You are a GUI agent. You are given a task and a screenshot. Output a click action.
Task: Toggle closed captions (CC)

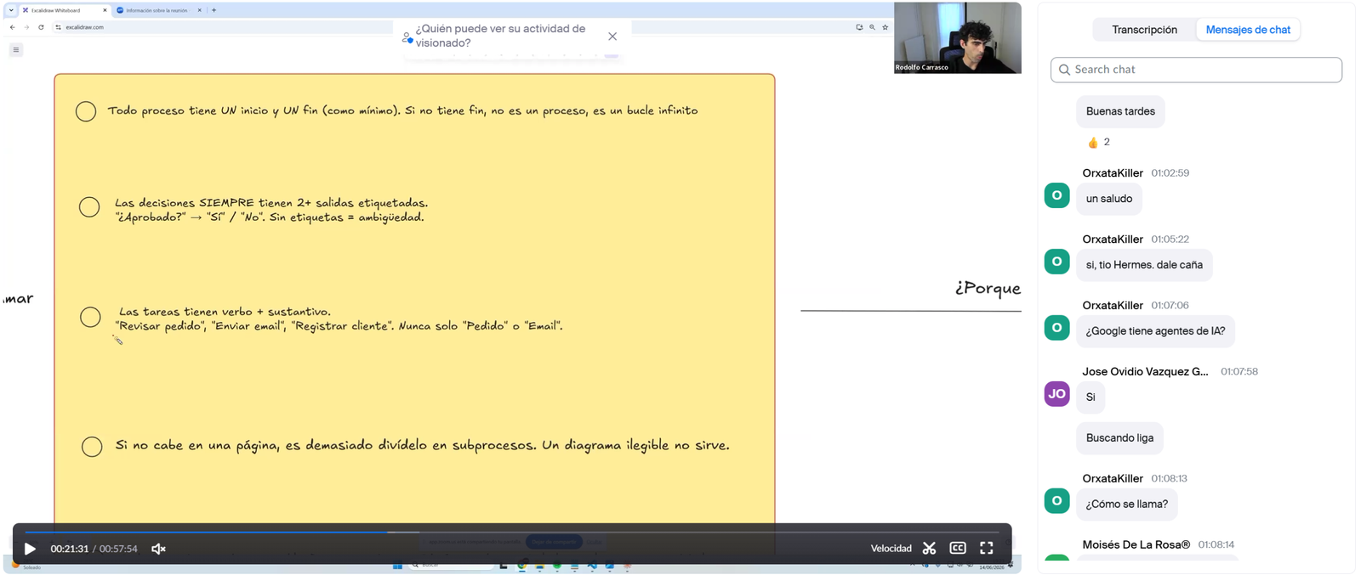coord(958,549)
